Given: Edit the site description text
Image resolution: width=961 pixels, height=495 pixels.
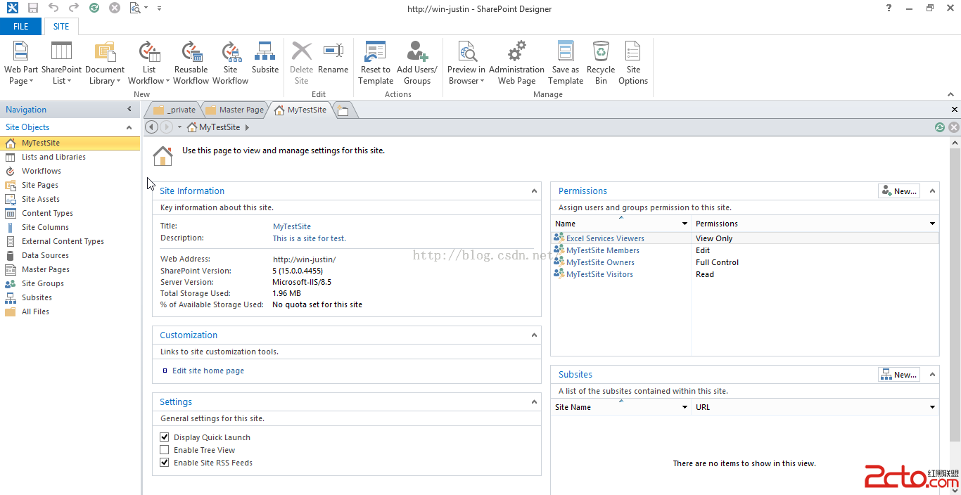Looking at the screenshot, I should (x=310, y=238).
